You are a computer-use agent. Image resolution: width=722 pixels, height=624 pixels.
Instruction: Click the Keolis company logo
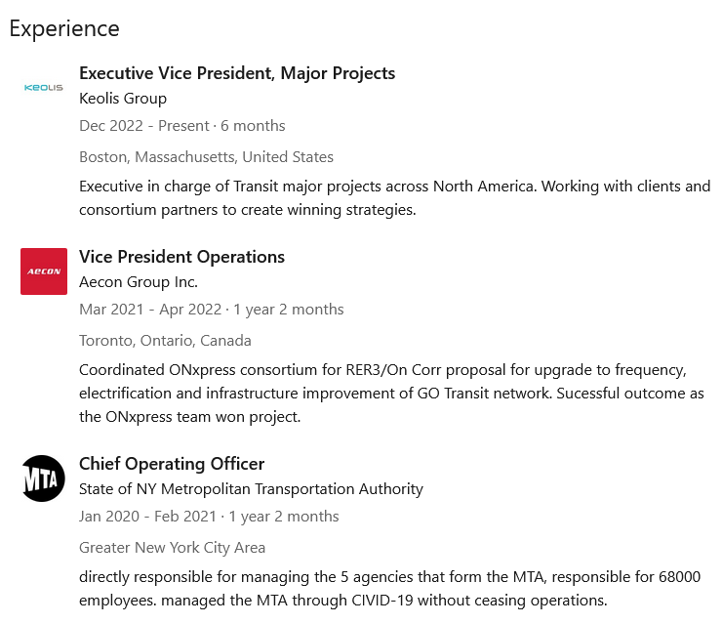click(44, 88)
